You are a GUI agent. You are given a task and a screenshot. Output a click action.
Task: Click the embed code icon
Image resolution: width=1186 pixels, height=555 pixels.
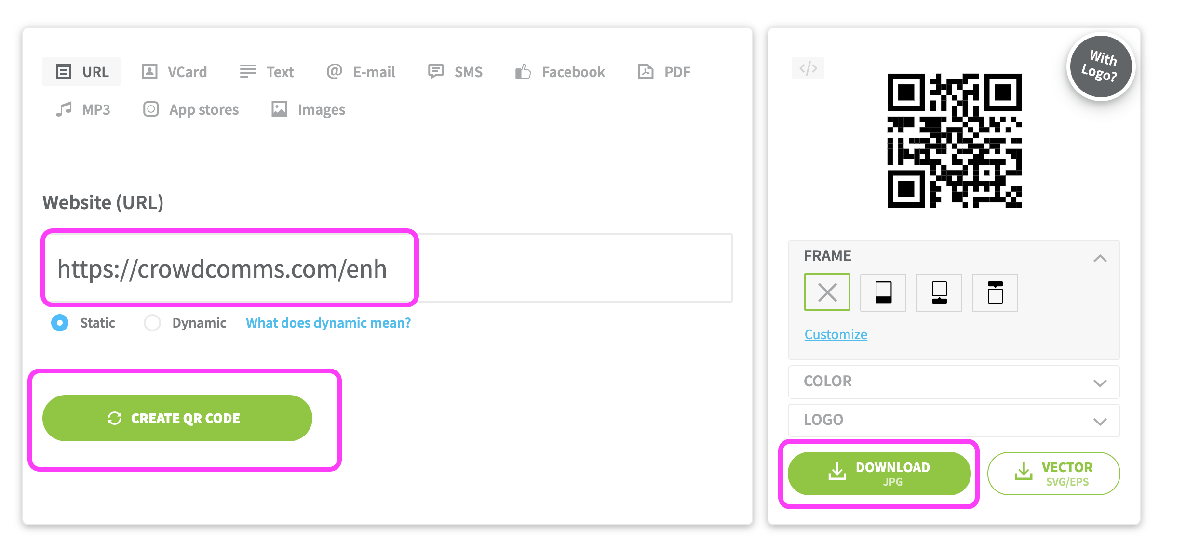[808, 68]
